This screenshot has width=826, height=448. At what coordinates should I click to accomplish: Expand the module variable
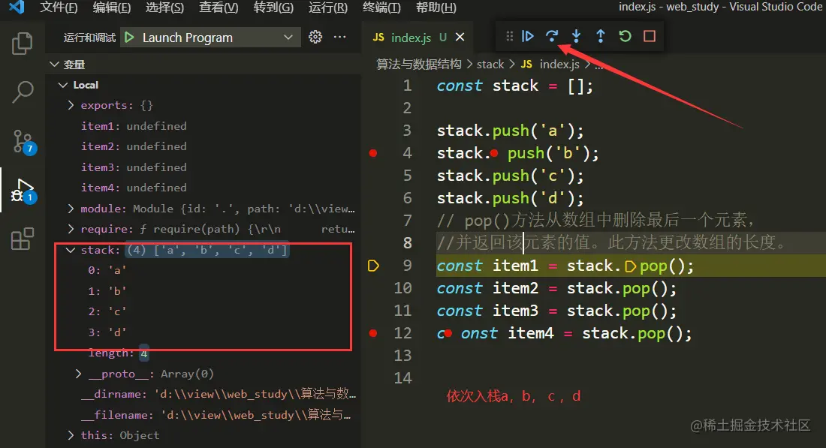71,209
